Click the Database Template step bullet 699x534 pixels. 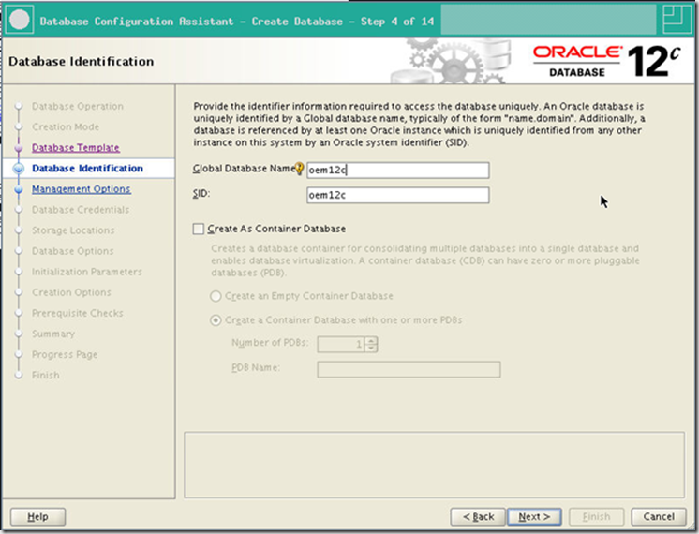click(x=19, y=147)
